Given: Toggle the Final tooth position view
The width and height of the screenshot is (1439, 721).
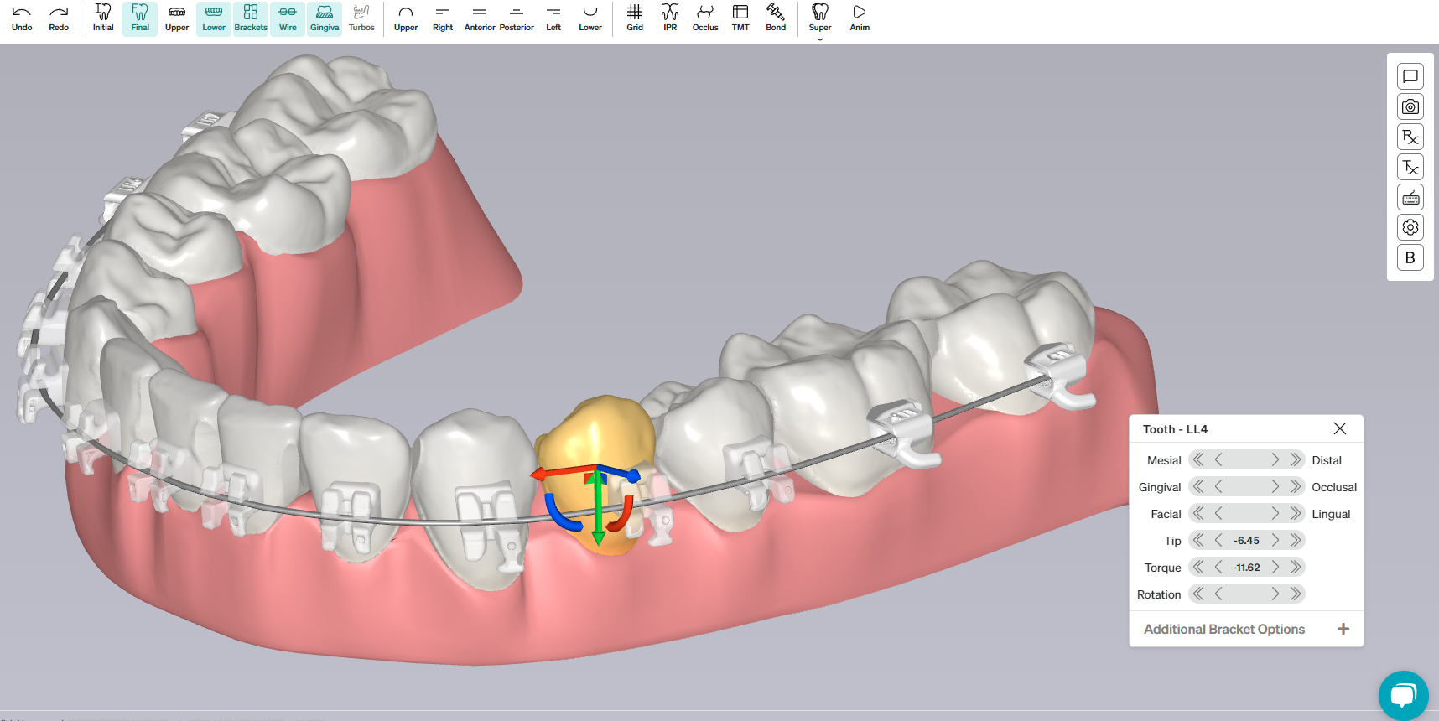Looking at the screenshot, I should click(140, 18).
